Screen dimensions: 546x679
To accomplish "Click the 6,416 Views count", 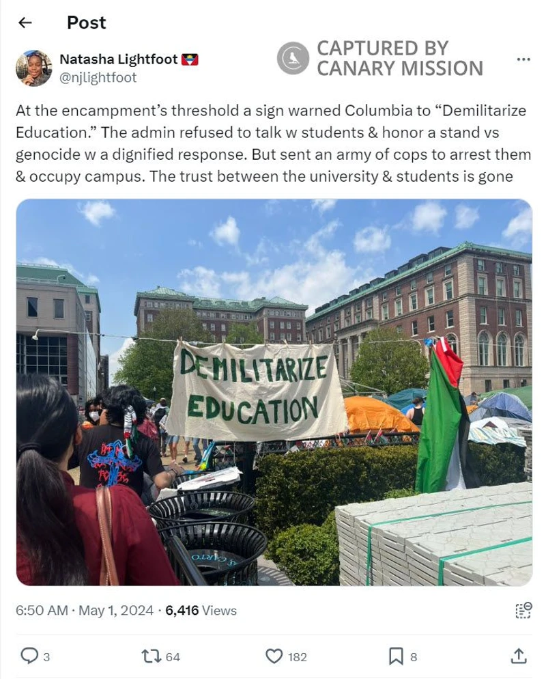I will coord(201,611).
